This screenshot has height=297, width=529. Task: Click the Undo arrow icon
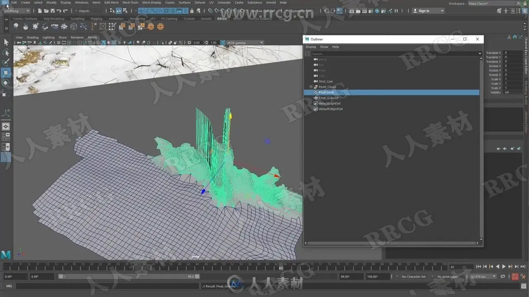[59, 11]
